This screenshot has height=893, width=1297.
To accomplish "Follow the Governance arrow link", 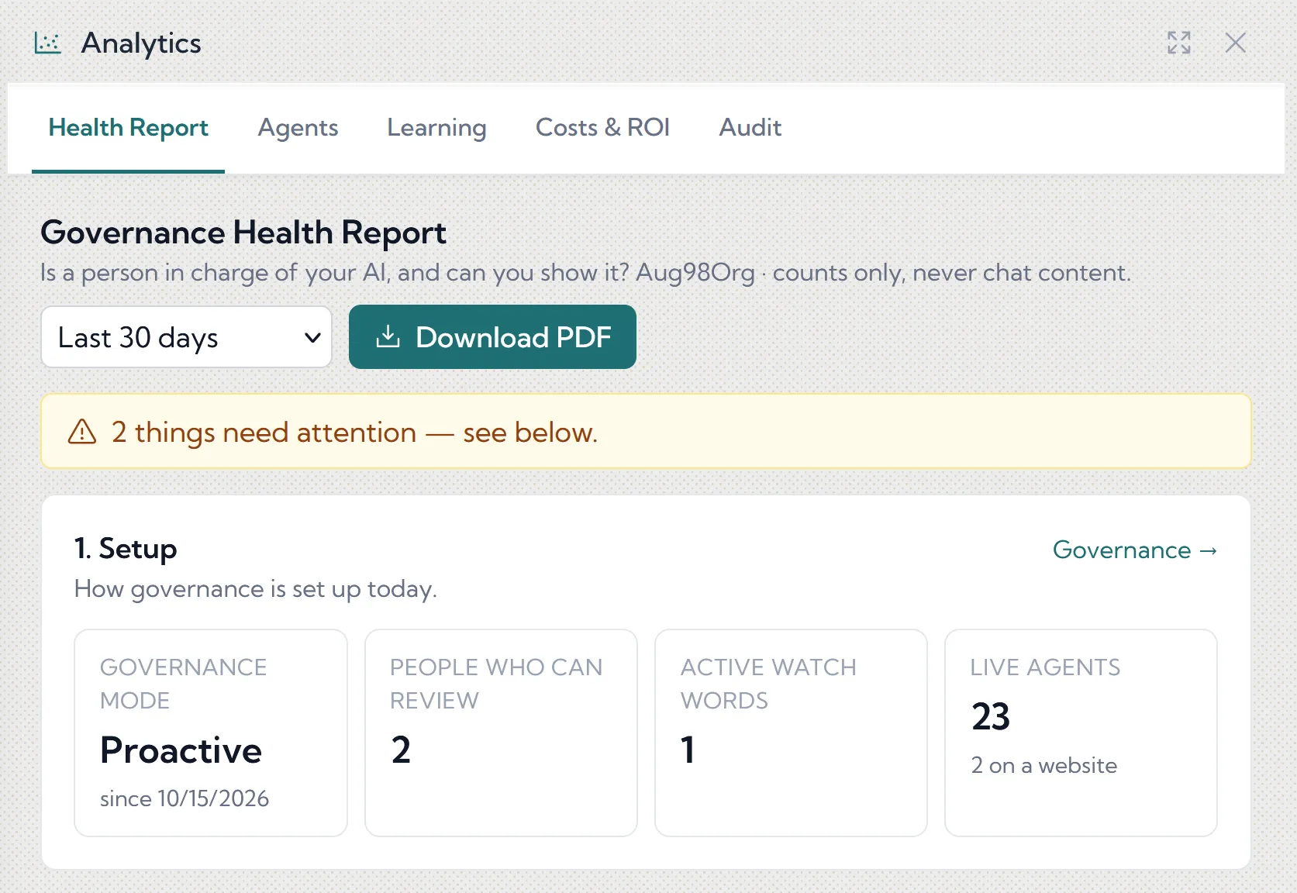I will tap(1135, 550).
